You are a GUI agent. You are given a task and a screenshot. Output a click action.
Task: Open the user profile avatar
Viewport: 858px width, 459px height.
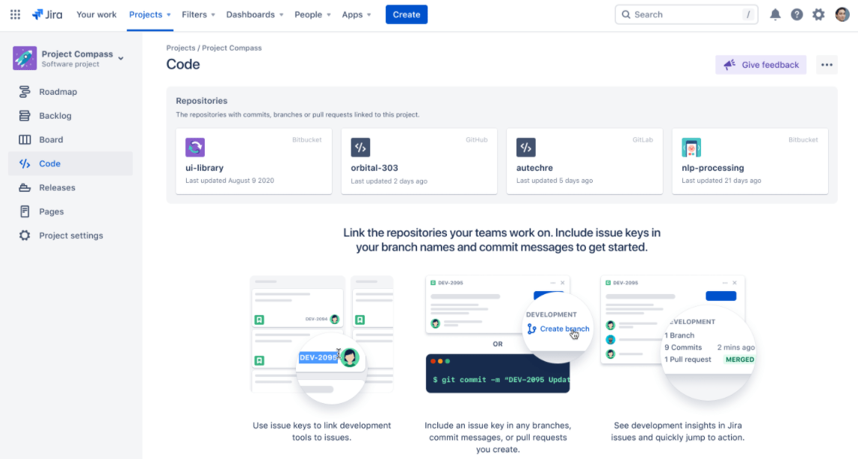point(842,15)
